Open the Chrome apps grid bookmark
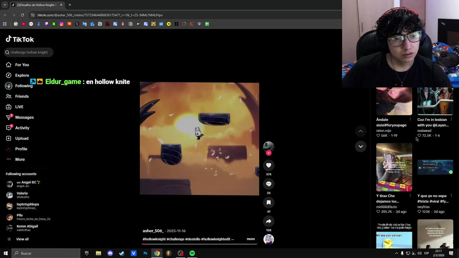The height and width of the screenshot is (258, 459). click(5, 24)
